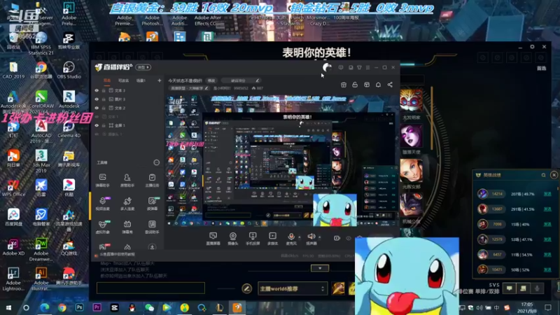The height and width of the screenshot is (315, 560).
Task: Toggle lock on 全屏 1 source
Action: coord(104,125)
